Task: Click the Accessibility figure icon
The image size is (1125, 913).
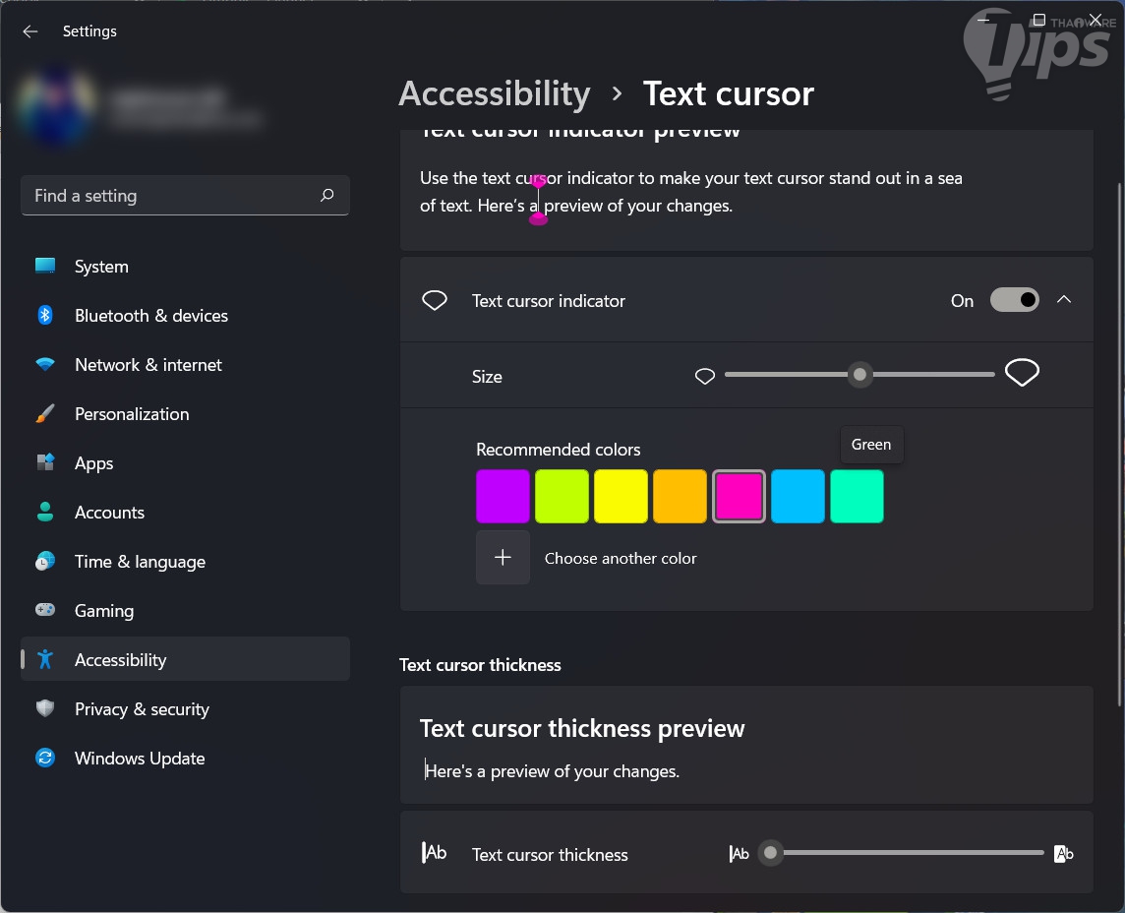Action: [x=45, y=659]
